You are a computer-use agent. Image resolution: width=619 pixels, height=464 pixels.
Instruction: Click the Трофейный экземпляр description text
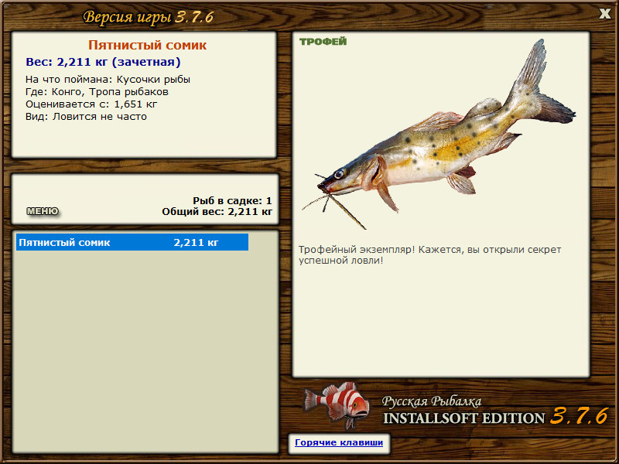(429, 255)
